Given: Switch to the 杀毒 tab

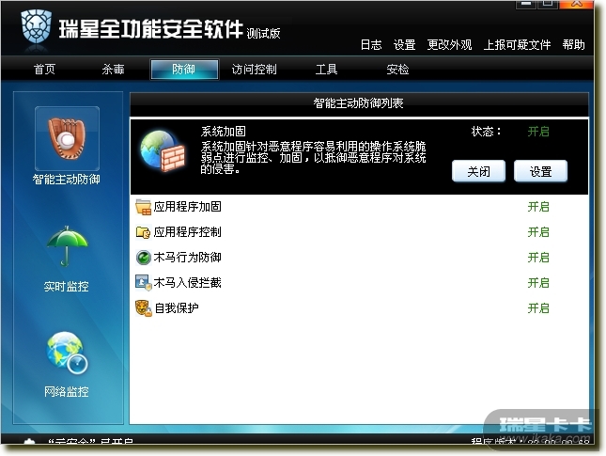Looking at the screenshot, I should pyautogui.click(x=114, y=70).
